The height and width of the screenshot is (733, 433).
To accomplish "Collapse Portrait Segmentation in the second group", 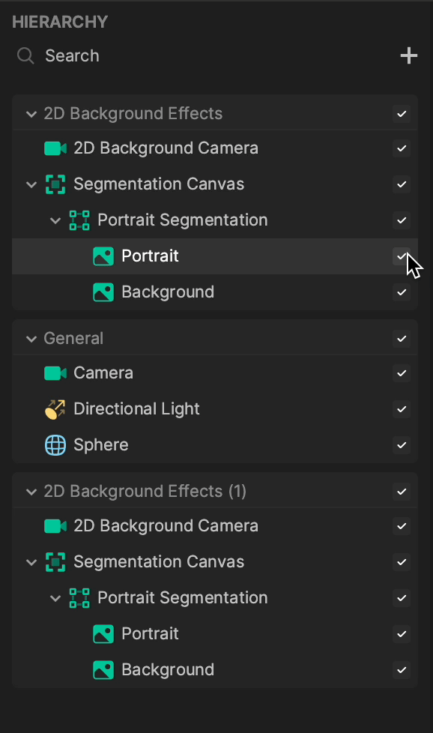I will [x=55, y=598].
